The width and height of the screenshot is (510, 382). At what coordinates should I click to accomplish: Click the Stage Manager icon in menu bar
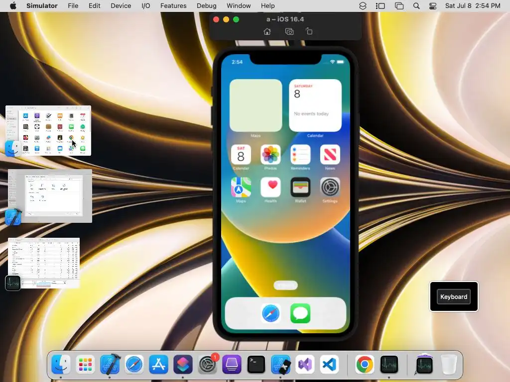pos(380,6)
